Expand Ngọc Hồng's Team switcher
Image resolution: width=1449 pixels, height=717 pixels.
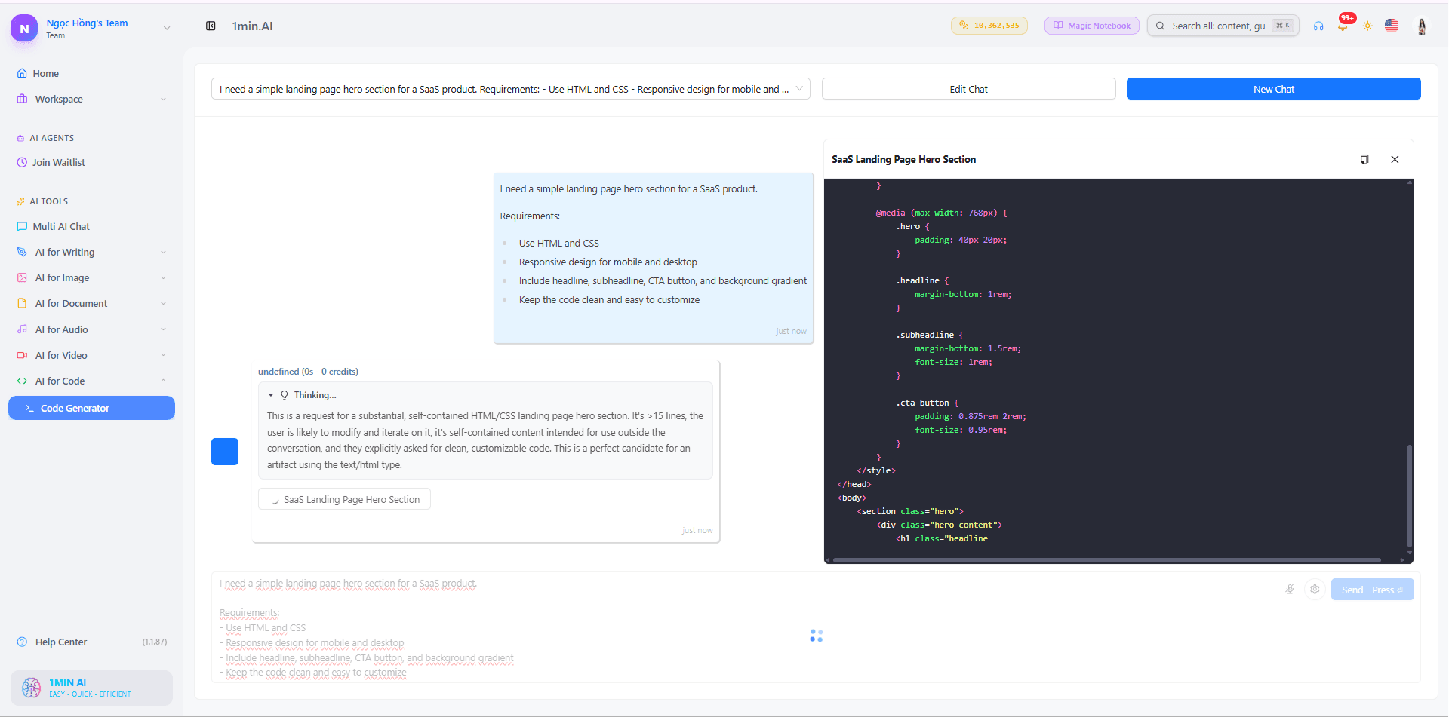(167, 29)
